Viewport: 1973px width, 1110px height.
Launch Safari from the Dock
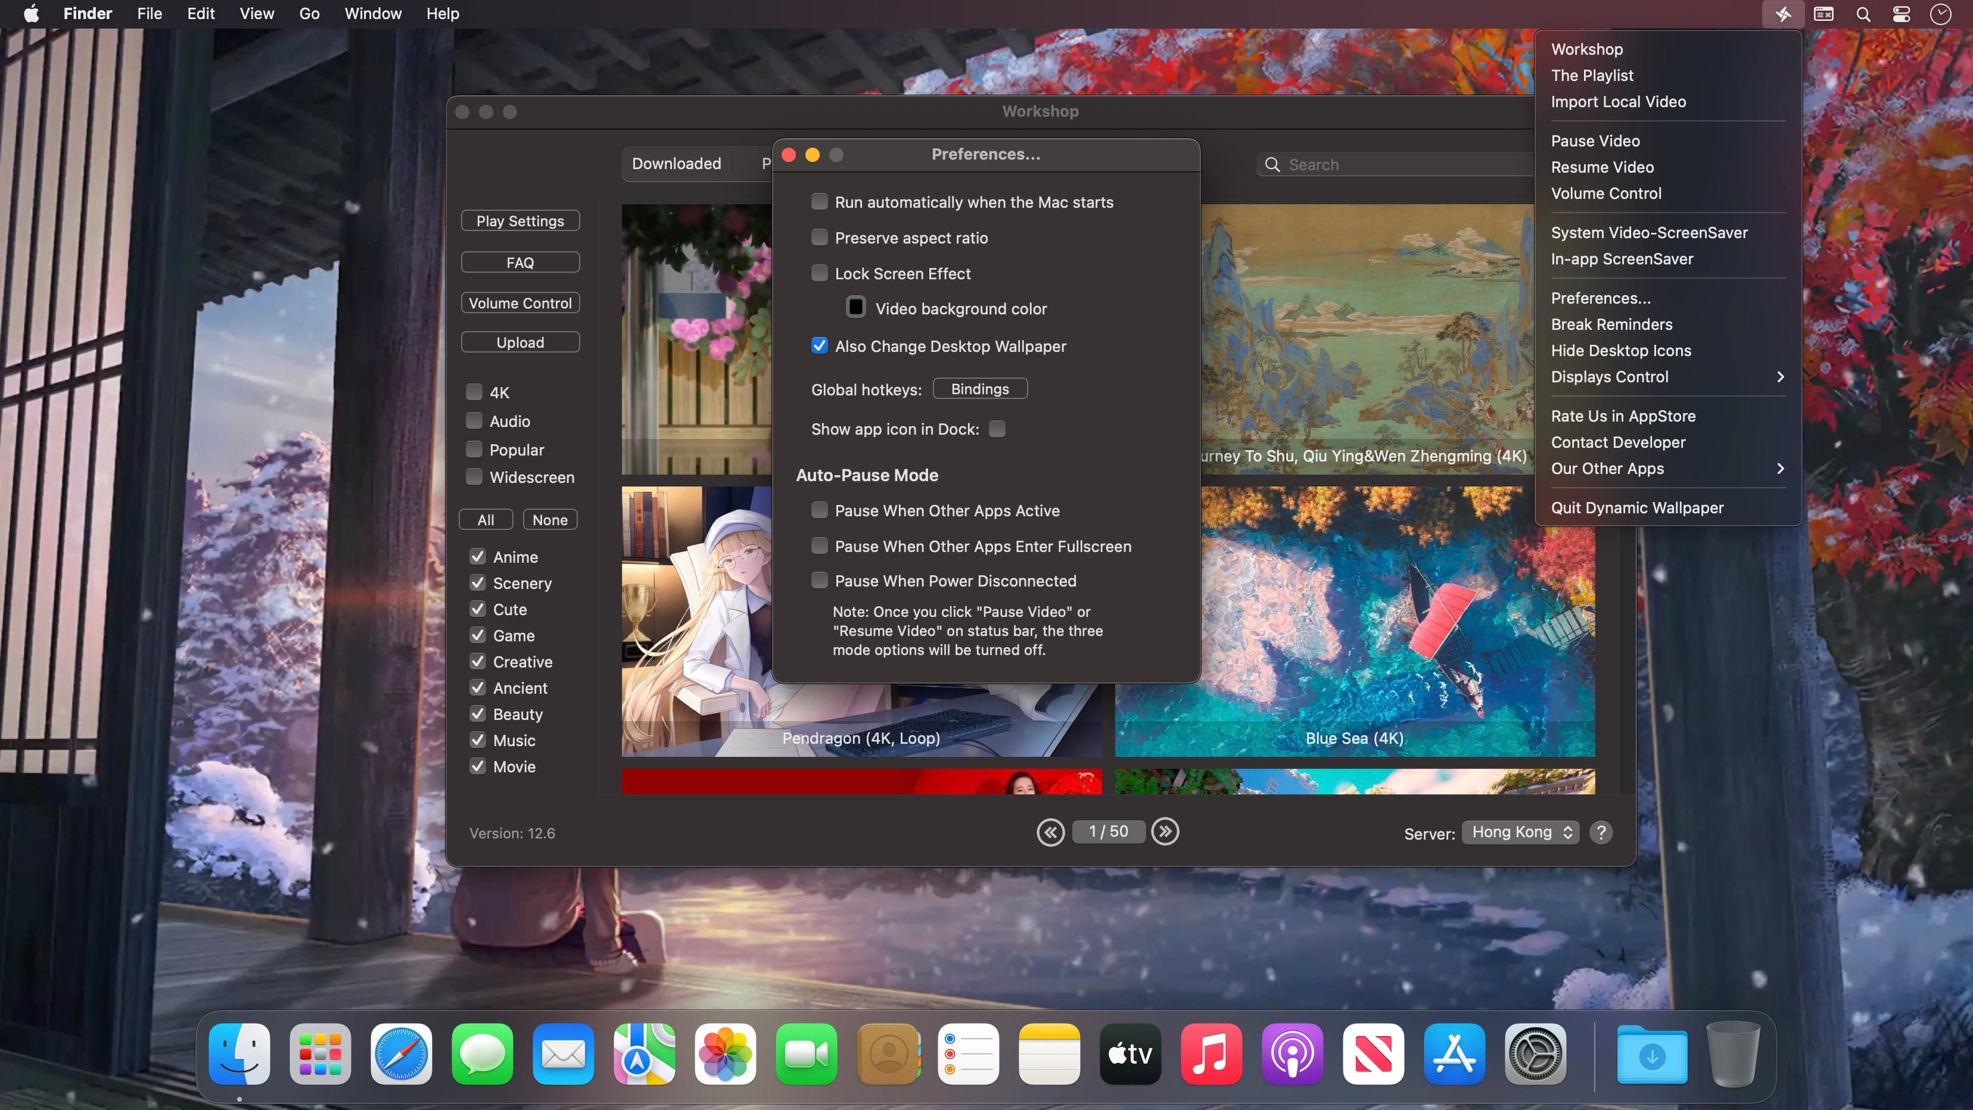[400, 1054]
